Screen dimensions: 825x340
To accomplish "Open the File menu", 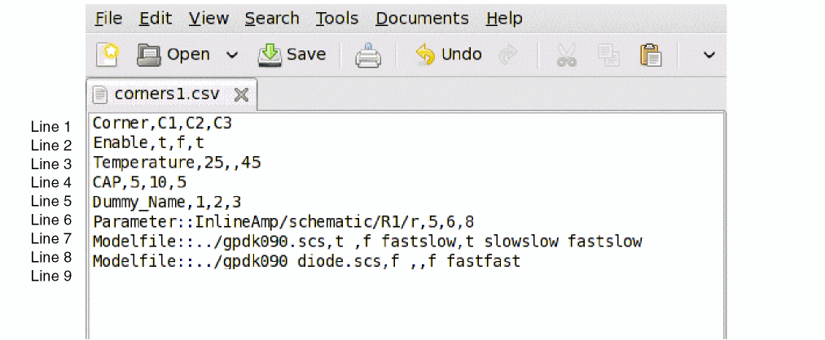I will click(x=108, y=18).
